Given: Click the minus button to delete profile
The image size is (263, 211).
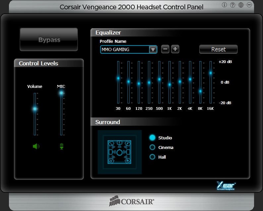Looking at the screenshot, I should click(165, 49).
